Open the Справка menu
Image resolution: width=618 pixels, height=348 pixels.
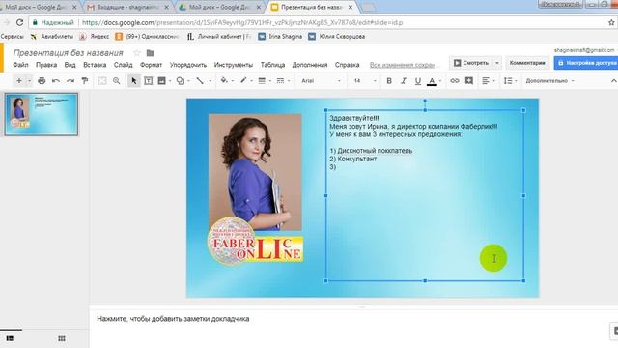[x=347, y=65]
